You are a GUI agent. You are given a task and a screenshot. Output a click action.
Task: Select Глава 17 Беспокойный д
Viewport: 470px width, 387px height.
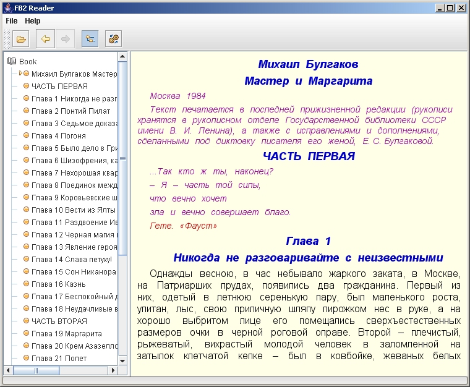pyautogui.click(x=74, y=297)
